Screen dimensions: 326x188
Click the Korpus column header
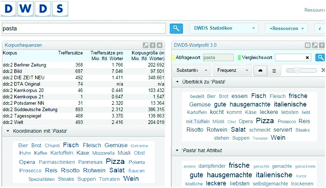coord(10,53)
